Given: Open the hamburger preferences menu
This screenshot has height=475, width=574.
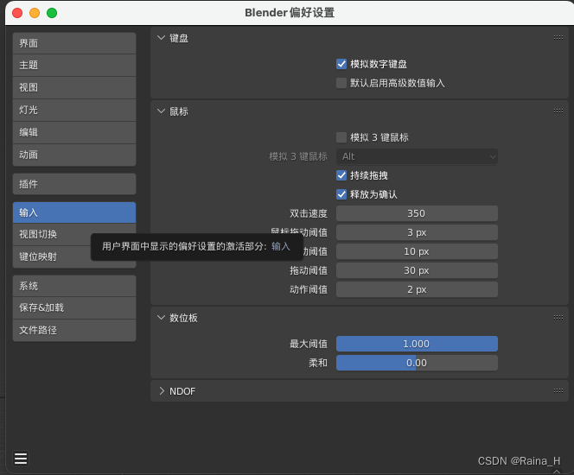Looking at the screenshot, I should coord(21,459).
